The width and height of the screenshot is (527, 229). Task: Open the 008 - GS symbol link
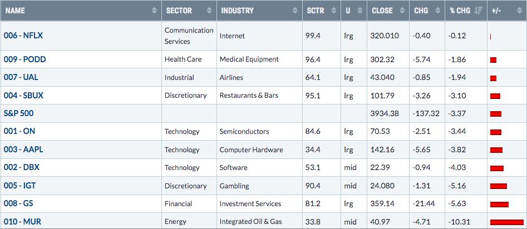pos(18,203)
